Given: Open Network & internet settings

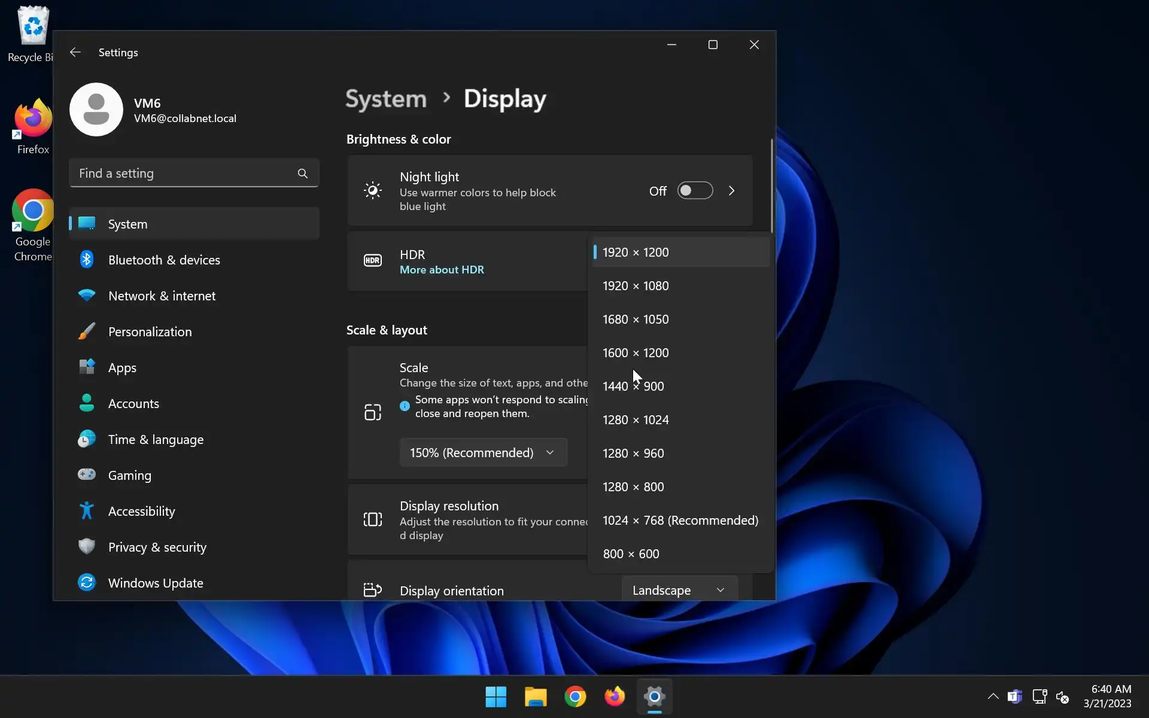Looking at the screenshot, I should [162, 296].
